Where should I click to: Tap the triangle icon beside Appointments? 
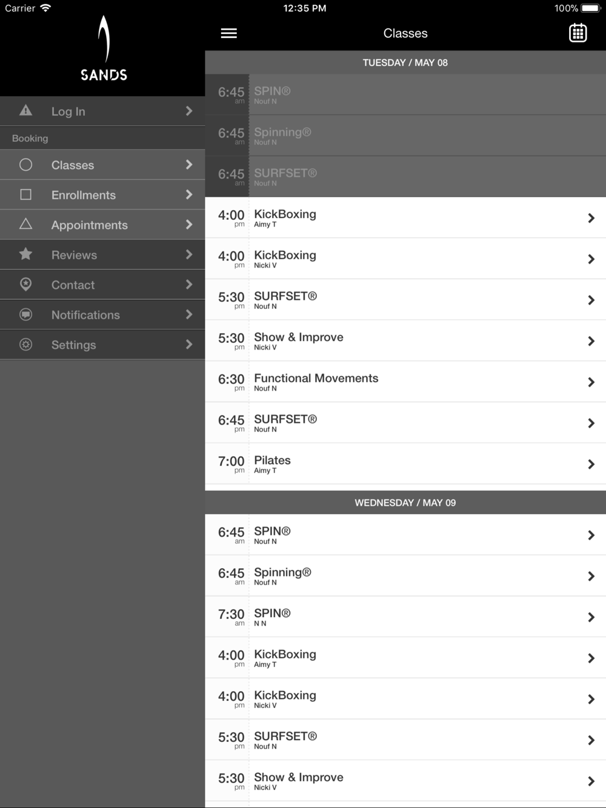25,224
